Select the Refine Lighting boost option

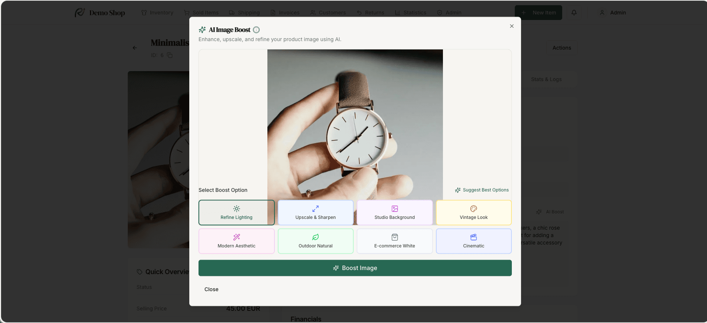click(x=237, y=213)
